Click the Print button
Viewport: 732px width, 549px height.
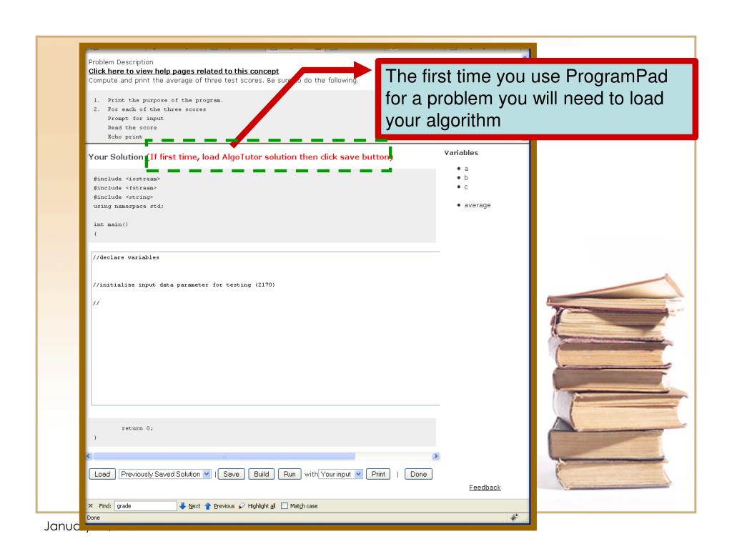point(378,474)
